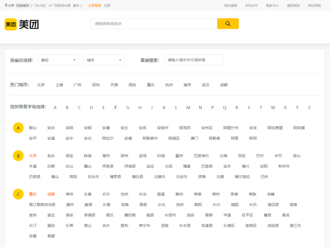Click the location pin icon beside 北京
330x247 pixels.
point(6,5)
